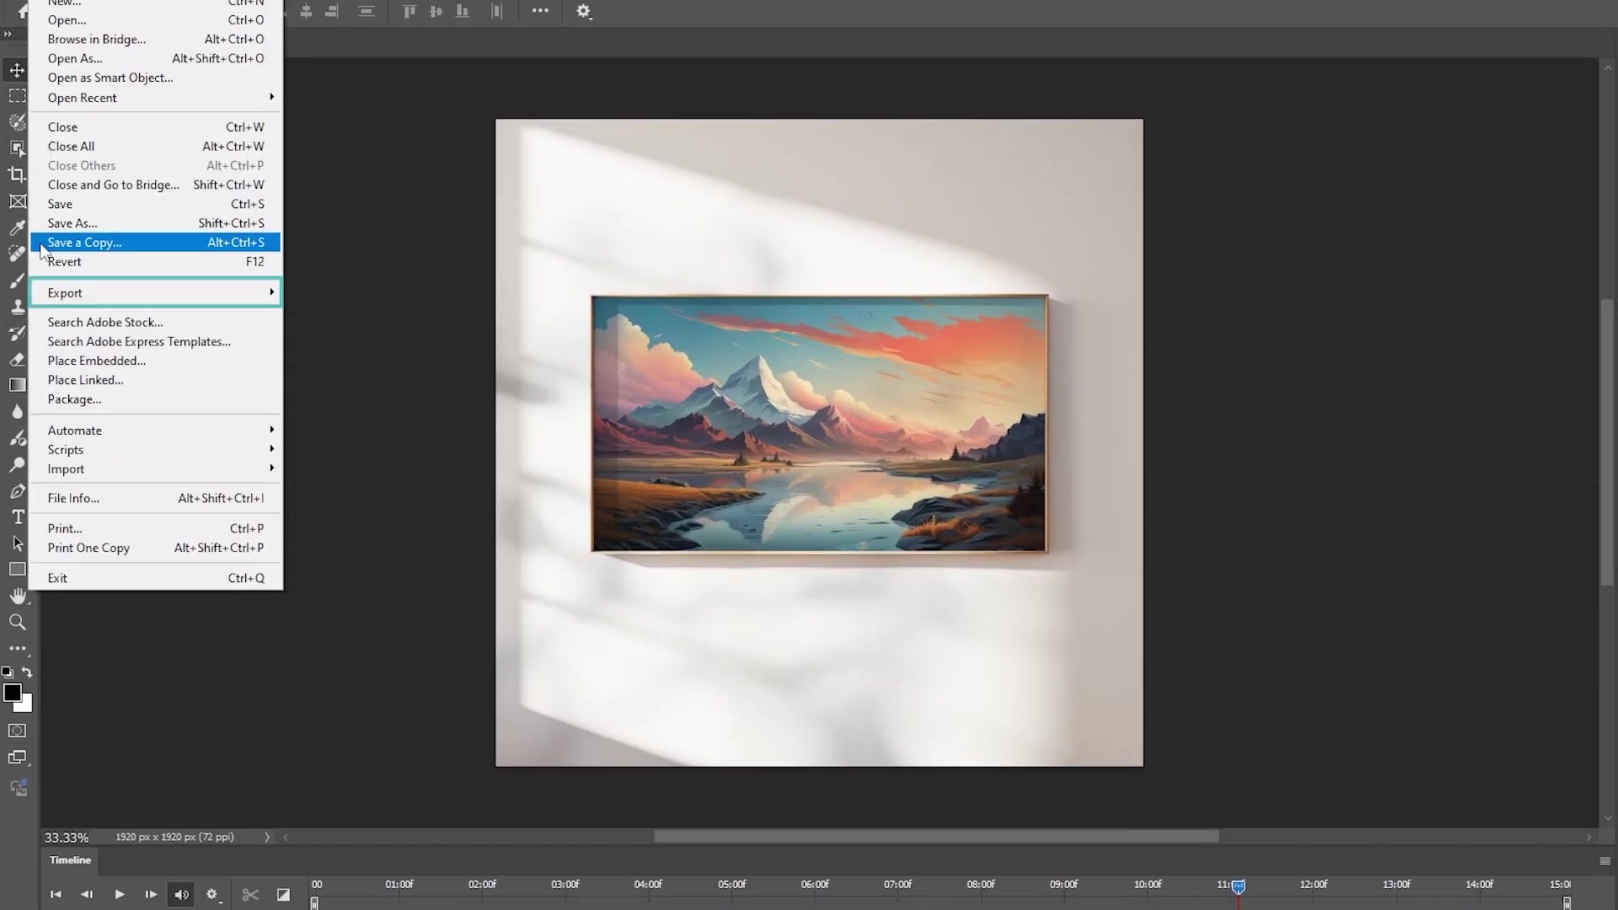
Task: Switch screen mode at toolbar bottom
Action: (17, 757)
